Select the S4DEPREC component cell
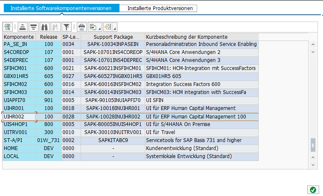The width and height of the screenshot is (323, 196). coord(19,60)
